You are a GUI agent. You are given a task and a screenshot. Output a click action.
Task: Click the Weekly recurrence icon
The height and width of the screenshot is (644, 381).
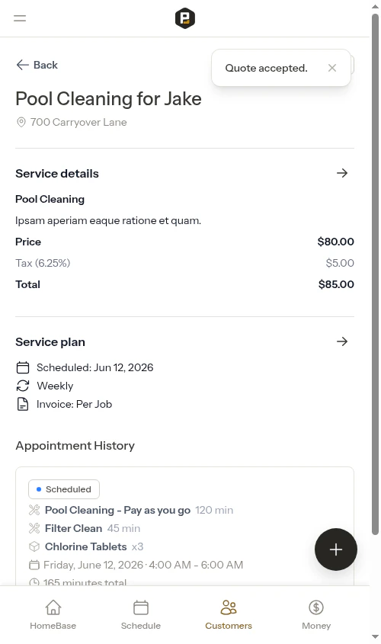[23, 386]
